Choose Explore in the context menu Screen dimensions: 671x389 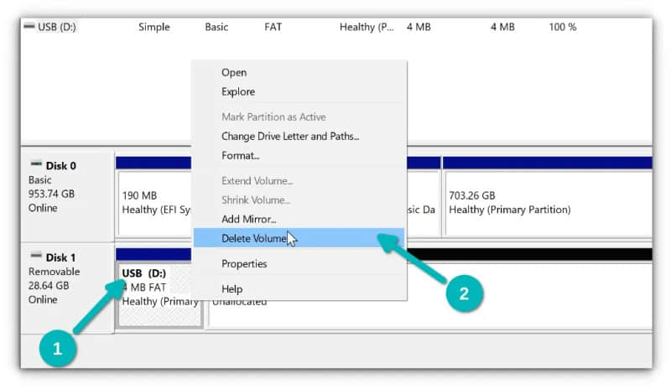pyautogui.click(x=238, y=91)
